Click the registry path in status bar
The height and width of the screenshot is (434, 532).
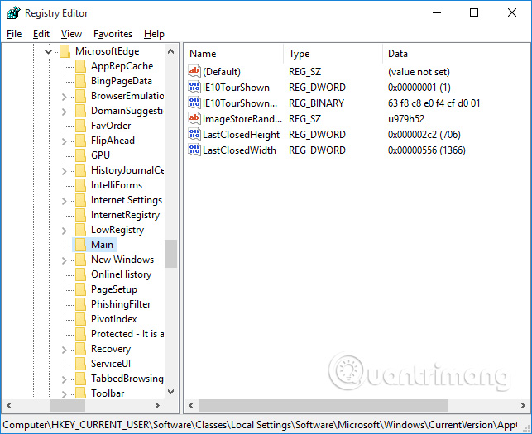coord(260,425)
